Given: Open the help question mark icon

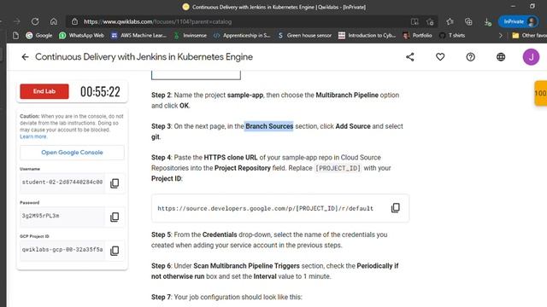Looking at the screenshot, I should tap(471, 57).
